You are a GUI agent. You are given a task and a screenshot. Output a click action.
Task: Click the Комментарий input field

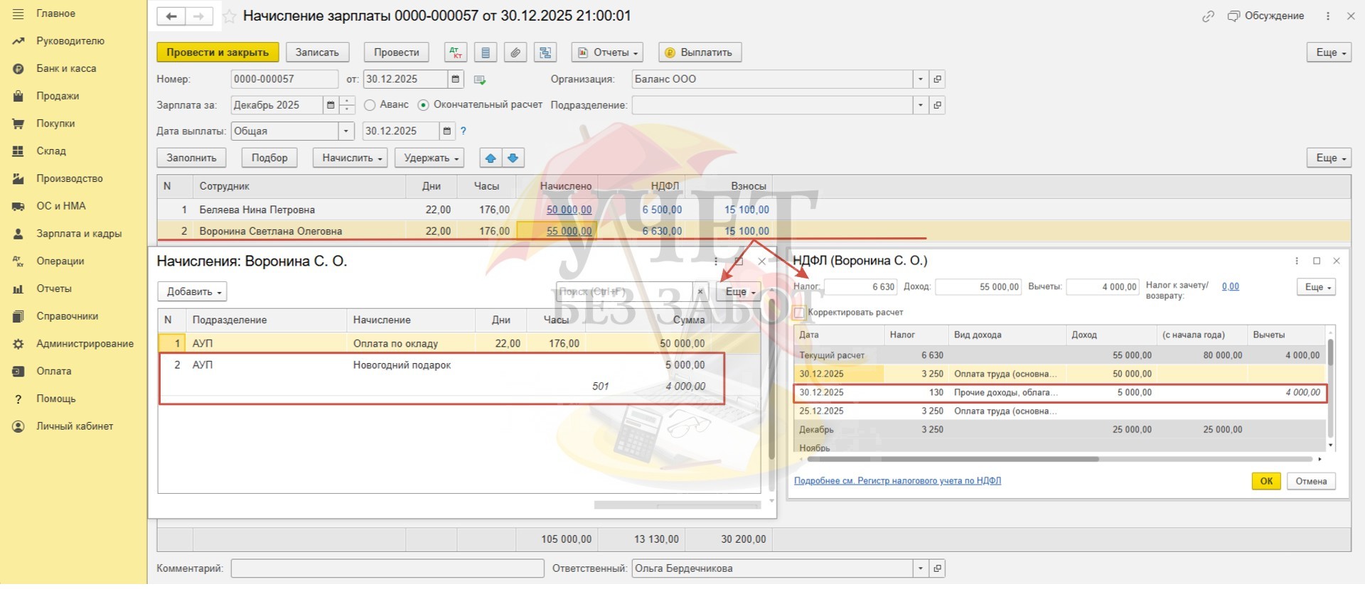click(387, 568)
